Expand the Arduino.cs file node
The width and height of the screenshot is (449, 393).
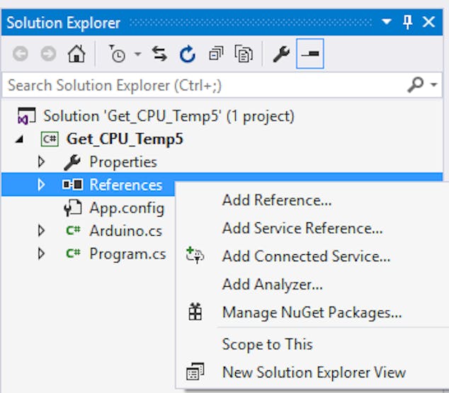coord(41,231)
